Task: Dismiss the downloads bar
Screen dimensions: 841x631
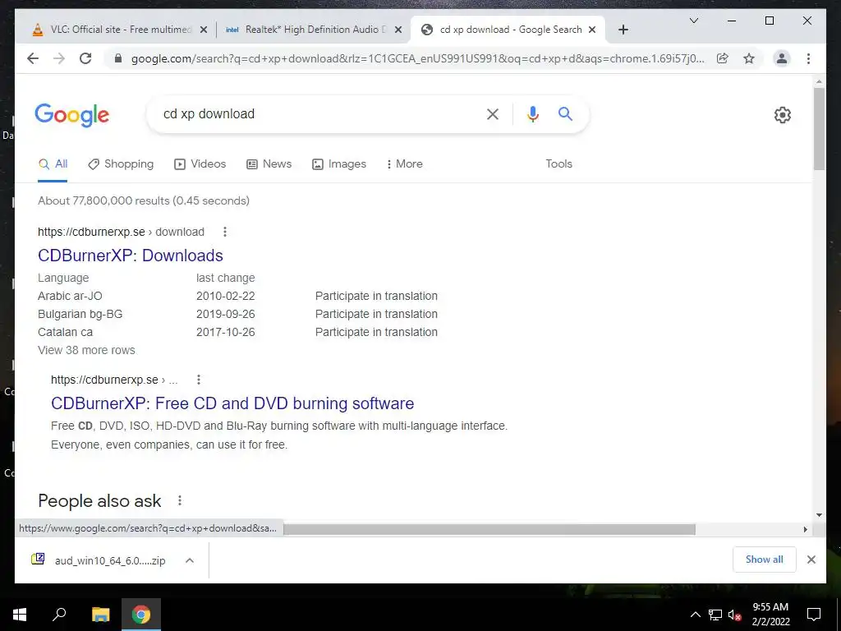Action: [x=811, y=560]
